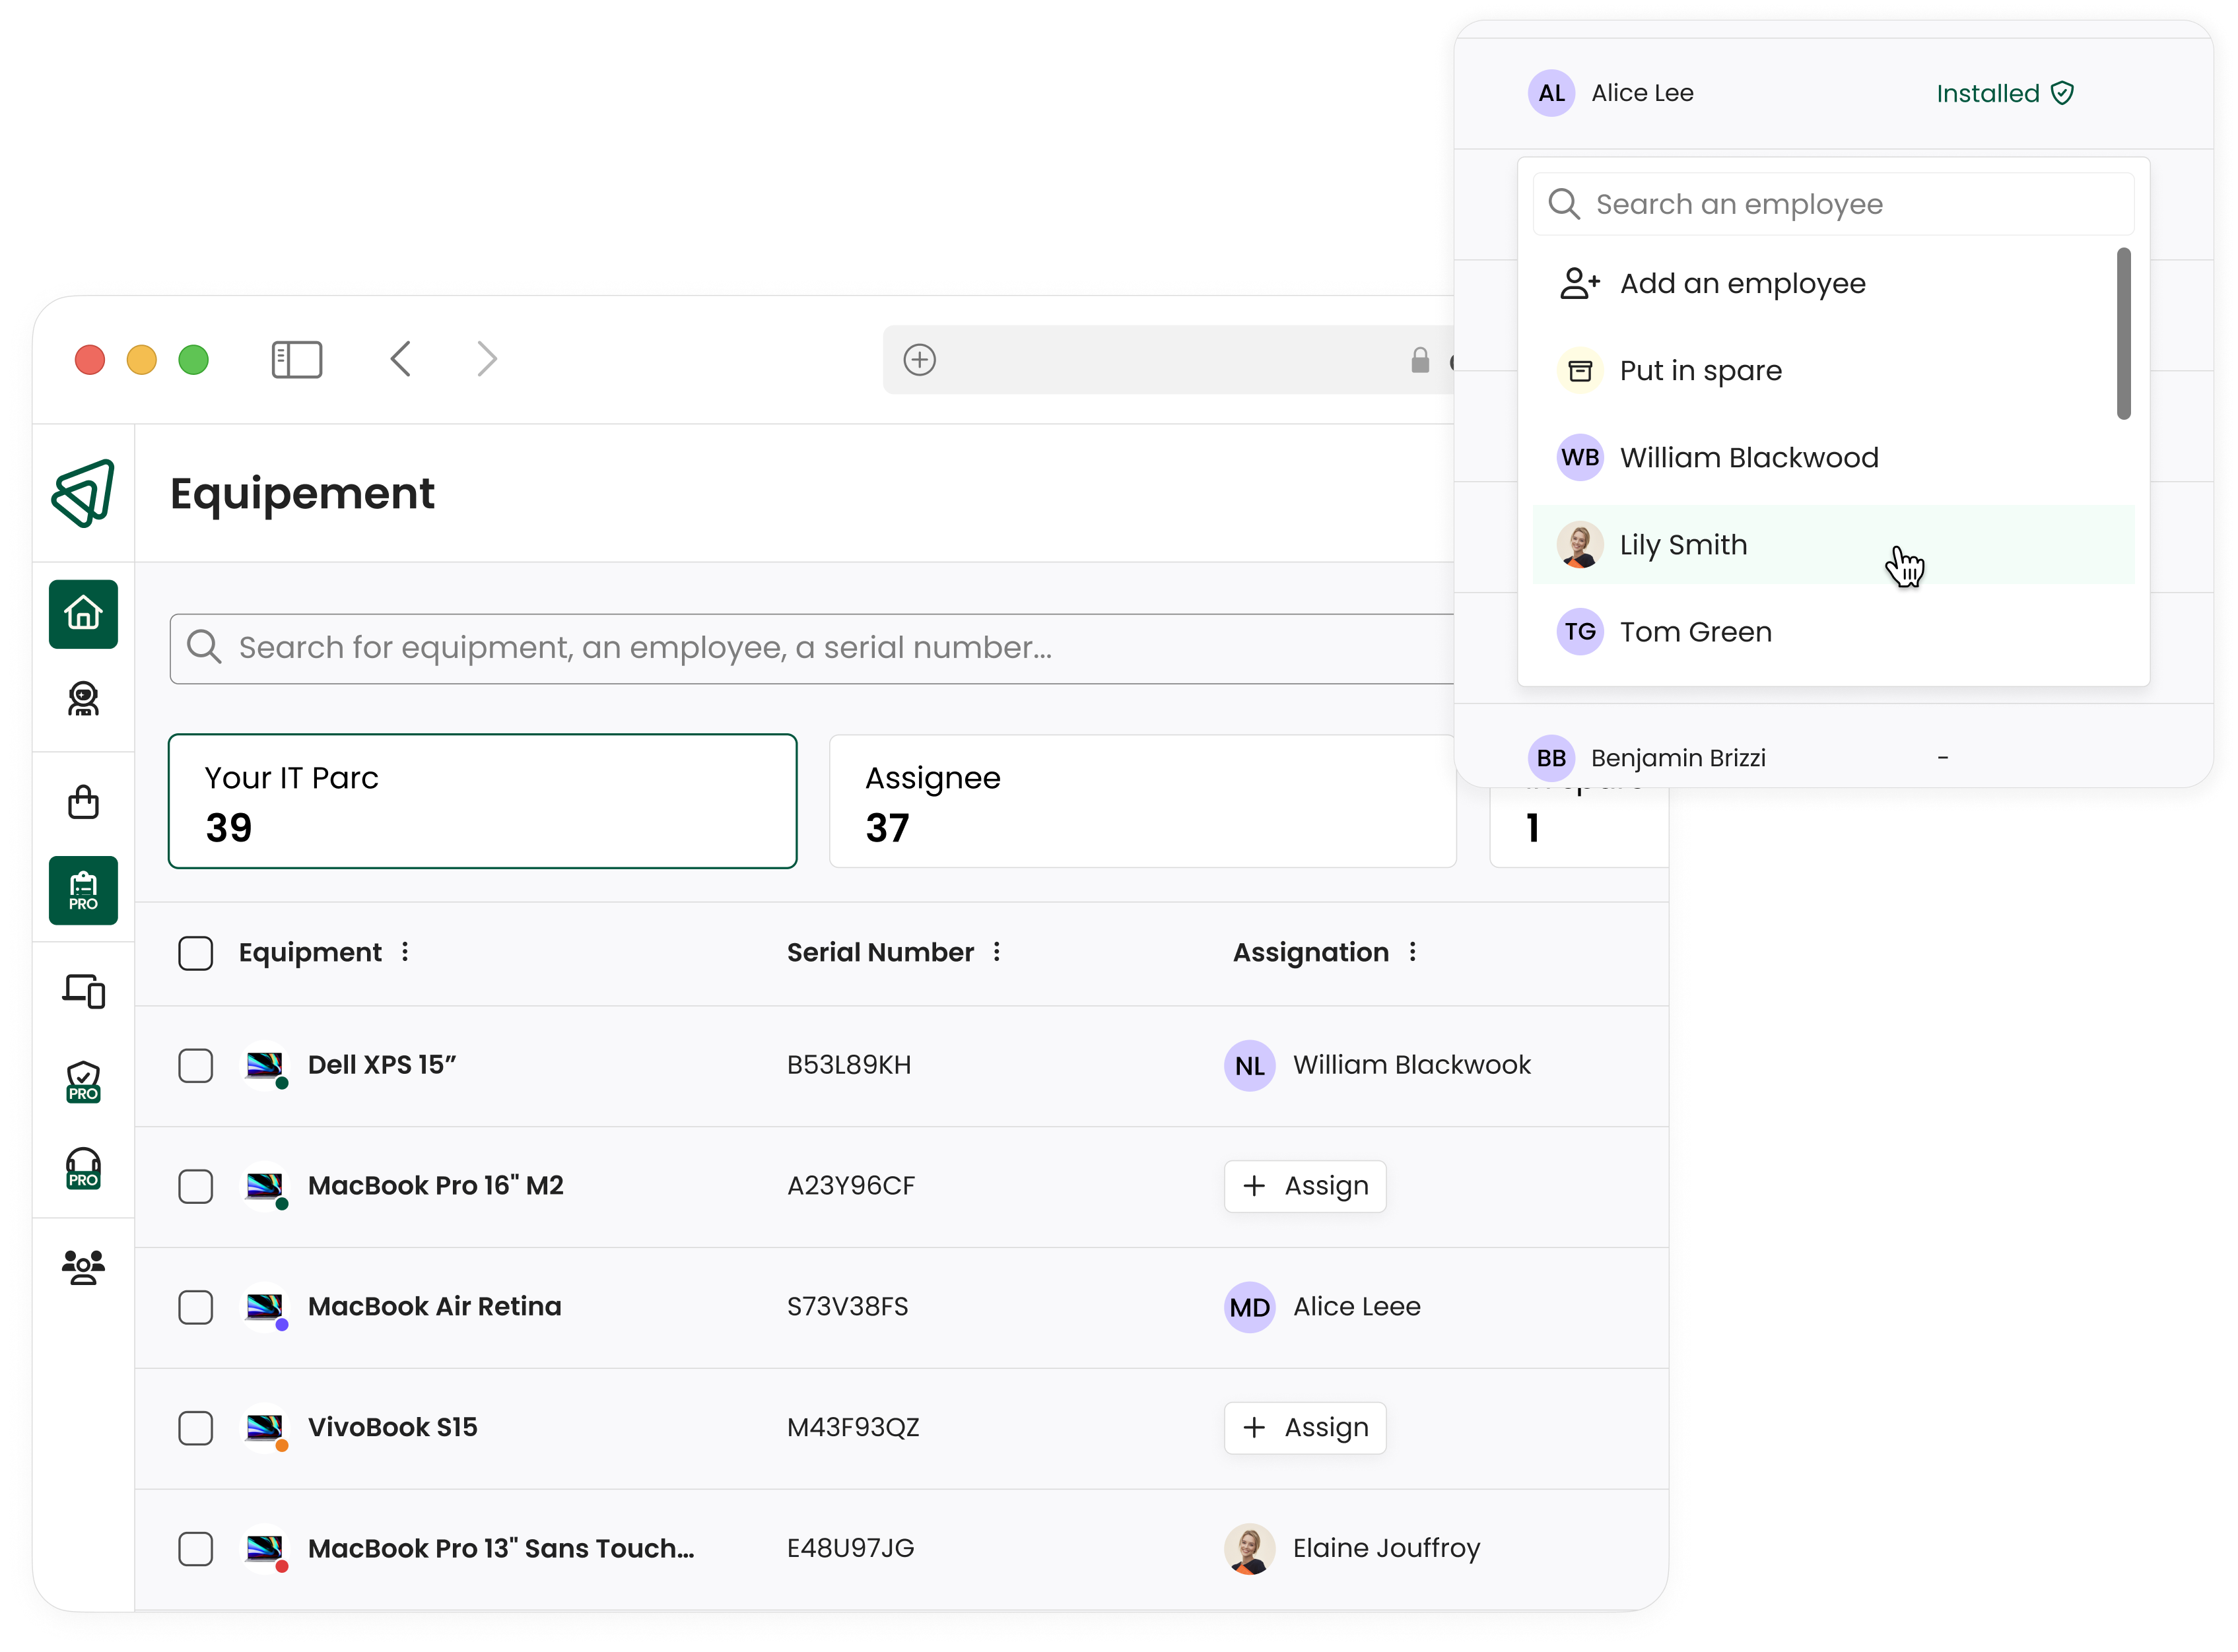The width and height of the screenshot is (2238, 1652).
Task: Open Equipment column options menu
Action: point(405,952)
